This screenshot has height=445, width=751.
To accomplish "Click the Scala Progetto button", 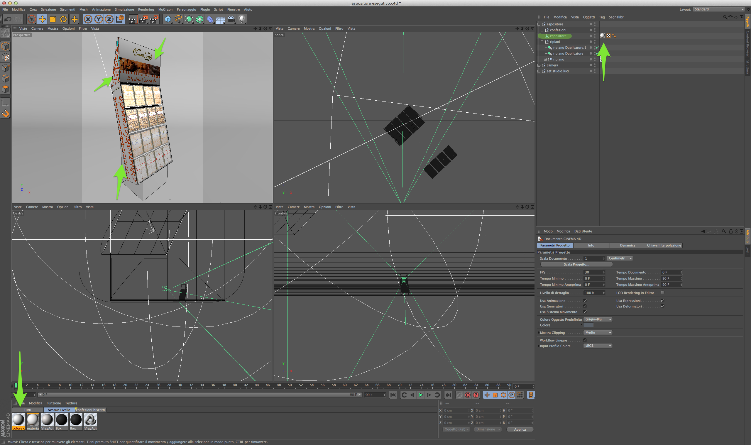I will [576, 264].
